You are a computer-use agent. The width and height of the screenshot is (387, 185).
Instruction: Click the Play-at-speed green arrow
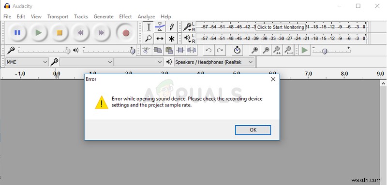pyautogui.click(x=305, y=51)
